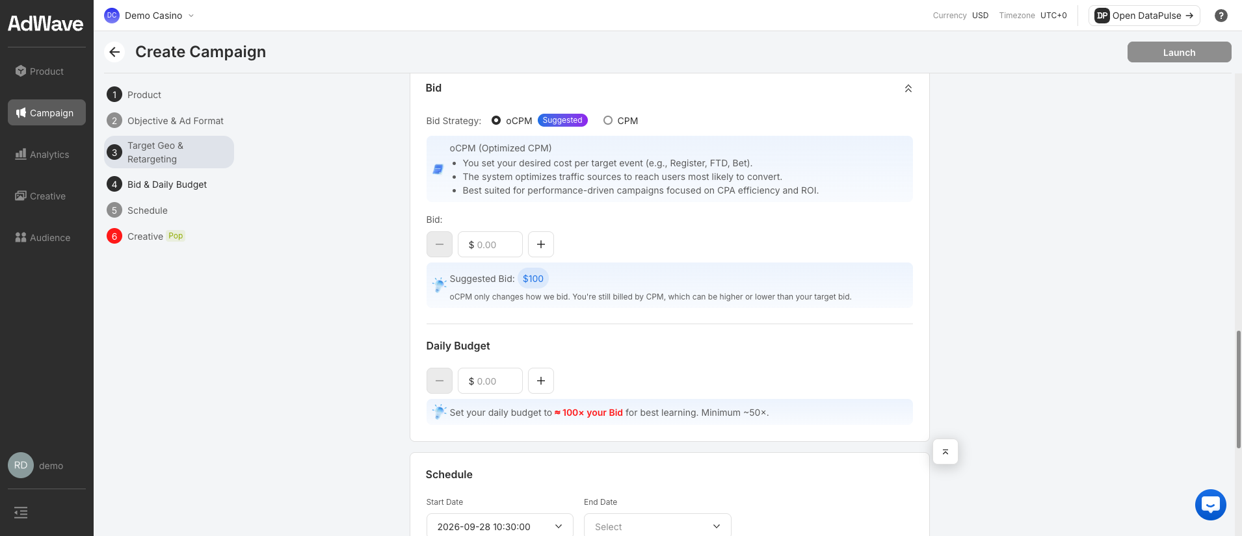Open the End Date Select dropdown

657,526
